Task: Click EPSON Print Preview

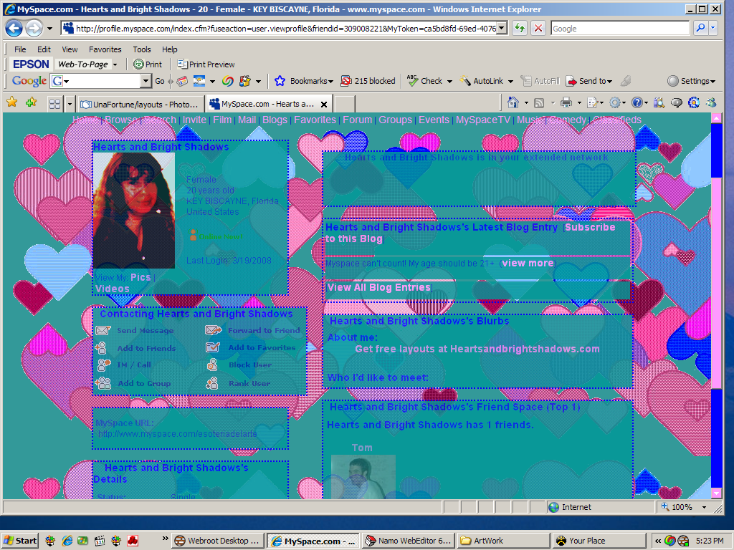Action: click(x=206, y=64)
